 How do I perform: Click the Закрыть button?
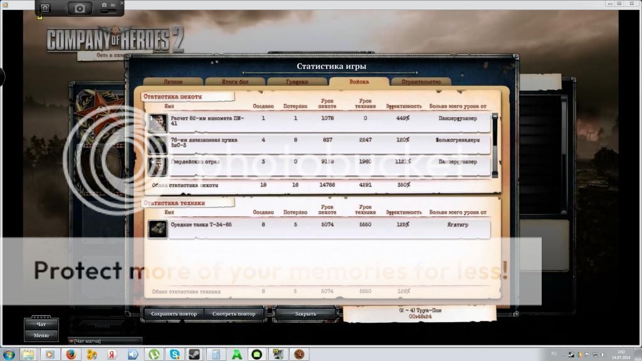pos(305,314)
